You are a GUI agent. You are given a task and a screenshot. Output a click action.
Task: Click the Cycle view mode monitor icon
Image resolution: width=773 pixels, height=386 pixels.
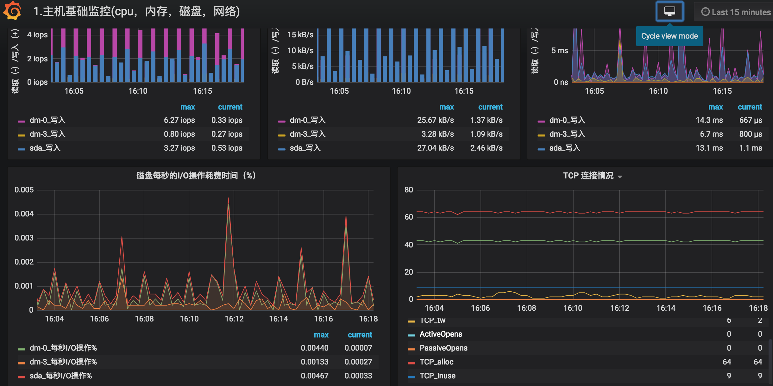[x=669, y=11]
